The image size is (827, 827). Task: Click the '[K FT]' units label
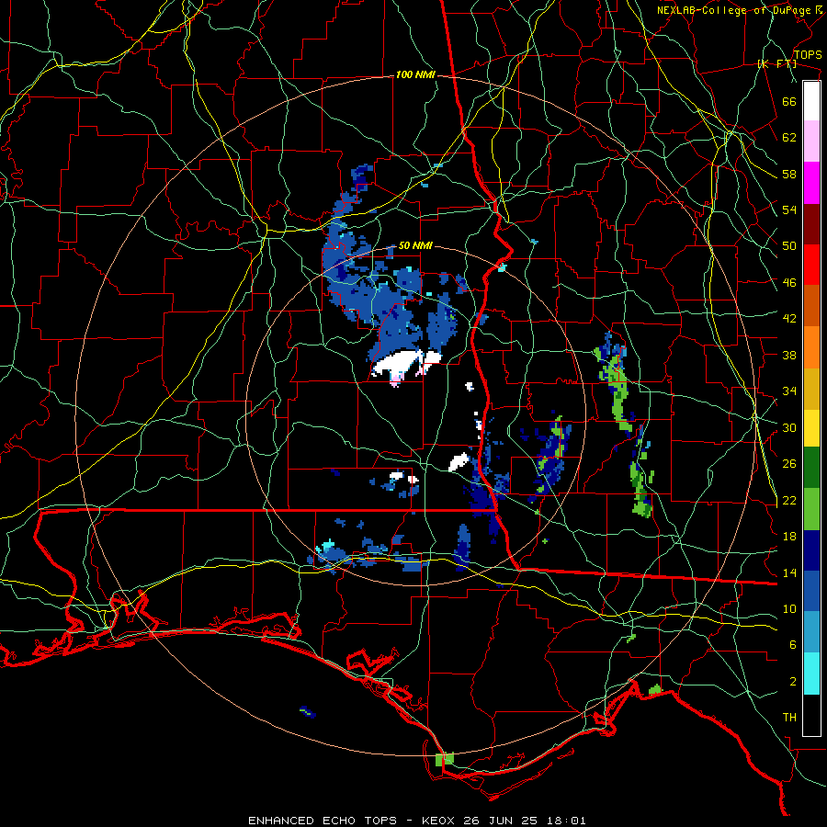pos(776,64)
